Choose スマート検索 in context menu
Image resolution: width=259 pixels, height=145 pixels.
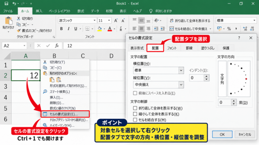65,92
